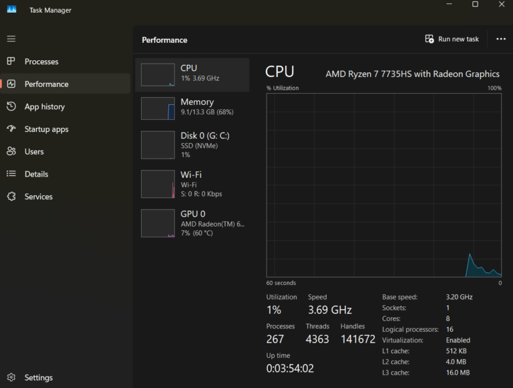Click the L3 cache 16.0 MB value
Screen dimensions: 513x388
point(458,373)
